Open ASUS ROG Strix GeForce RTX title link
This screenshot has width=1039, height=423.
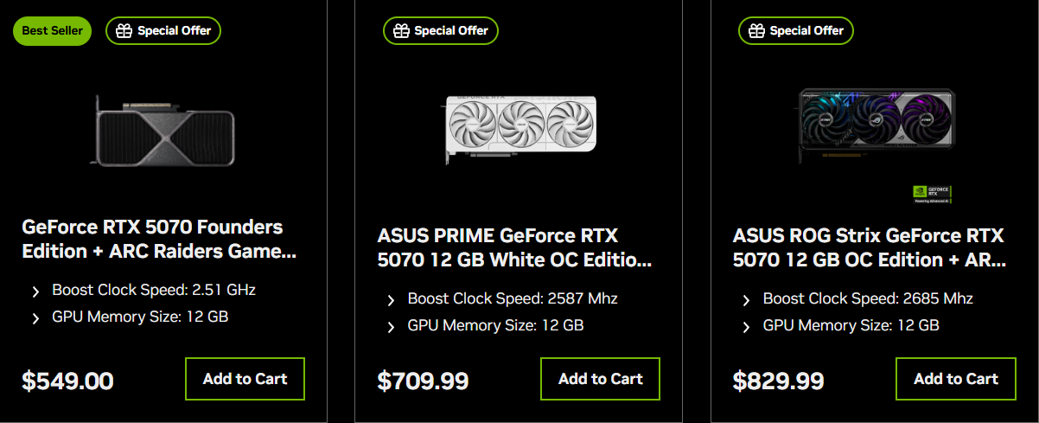pyautogui.click(x=869, y=247)
